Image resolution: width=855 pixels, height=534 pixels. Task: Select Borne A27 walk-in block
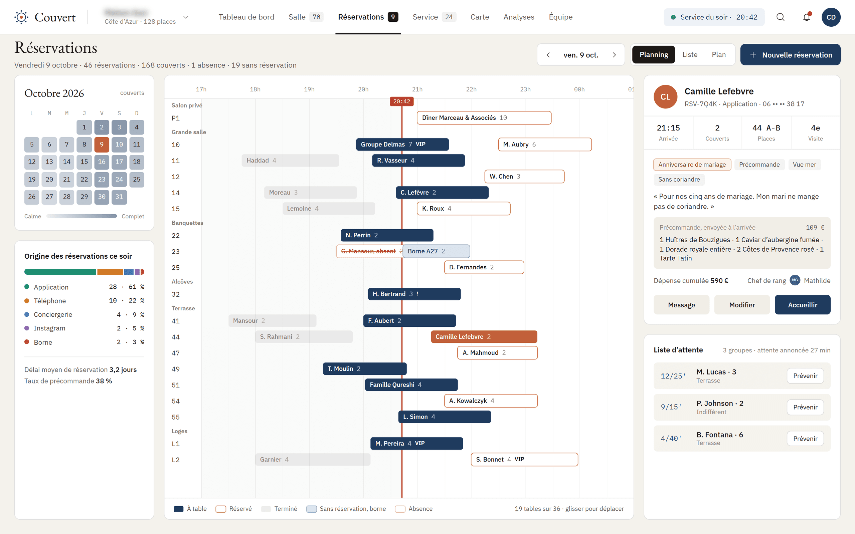click(x=436, y=251)
